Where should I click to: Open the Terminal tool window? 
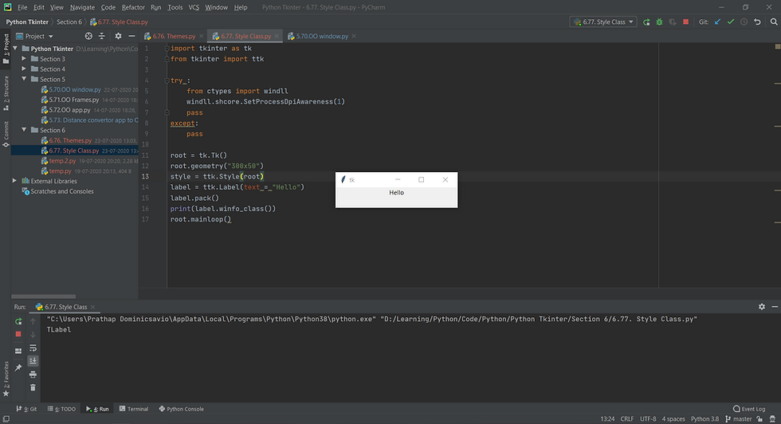click(x=134, y=409)
